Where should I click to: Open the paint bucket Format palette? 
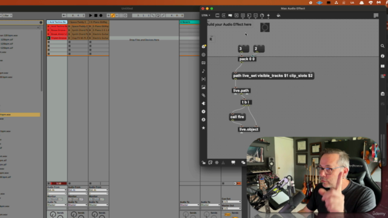[278, 15]
